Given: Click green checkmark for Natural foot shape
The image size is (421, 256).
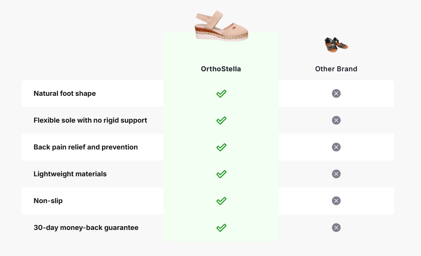Looking at the screenshot, I should click(221, 94).
